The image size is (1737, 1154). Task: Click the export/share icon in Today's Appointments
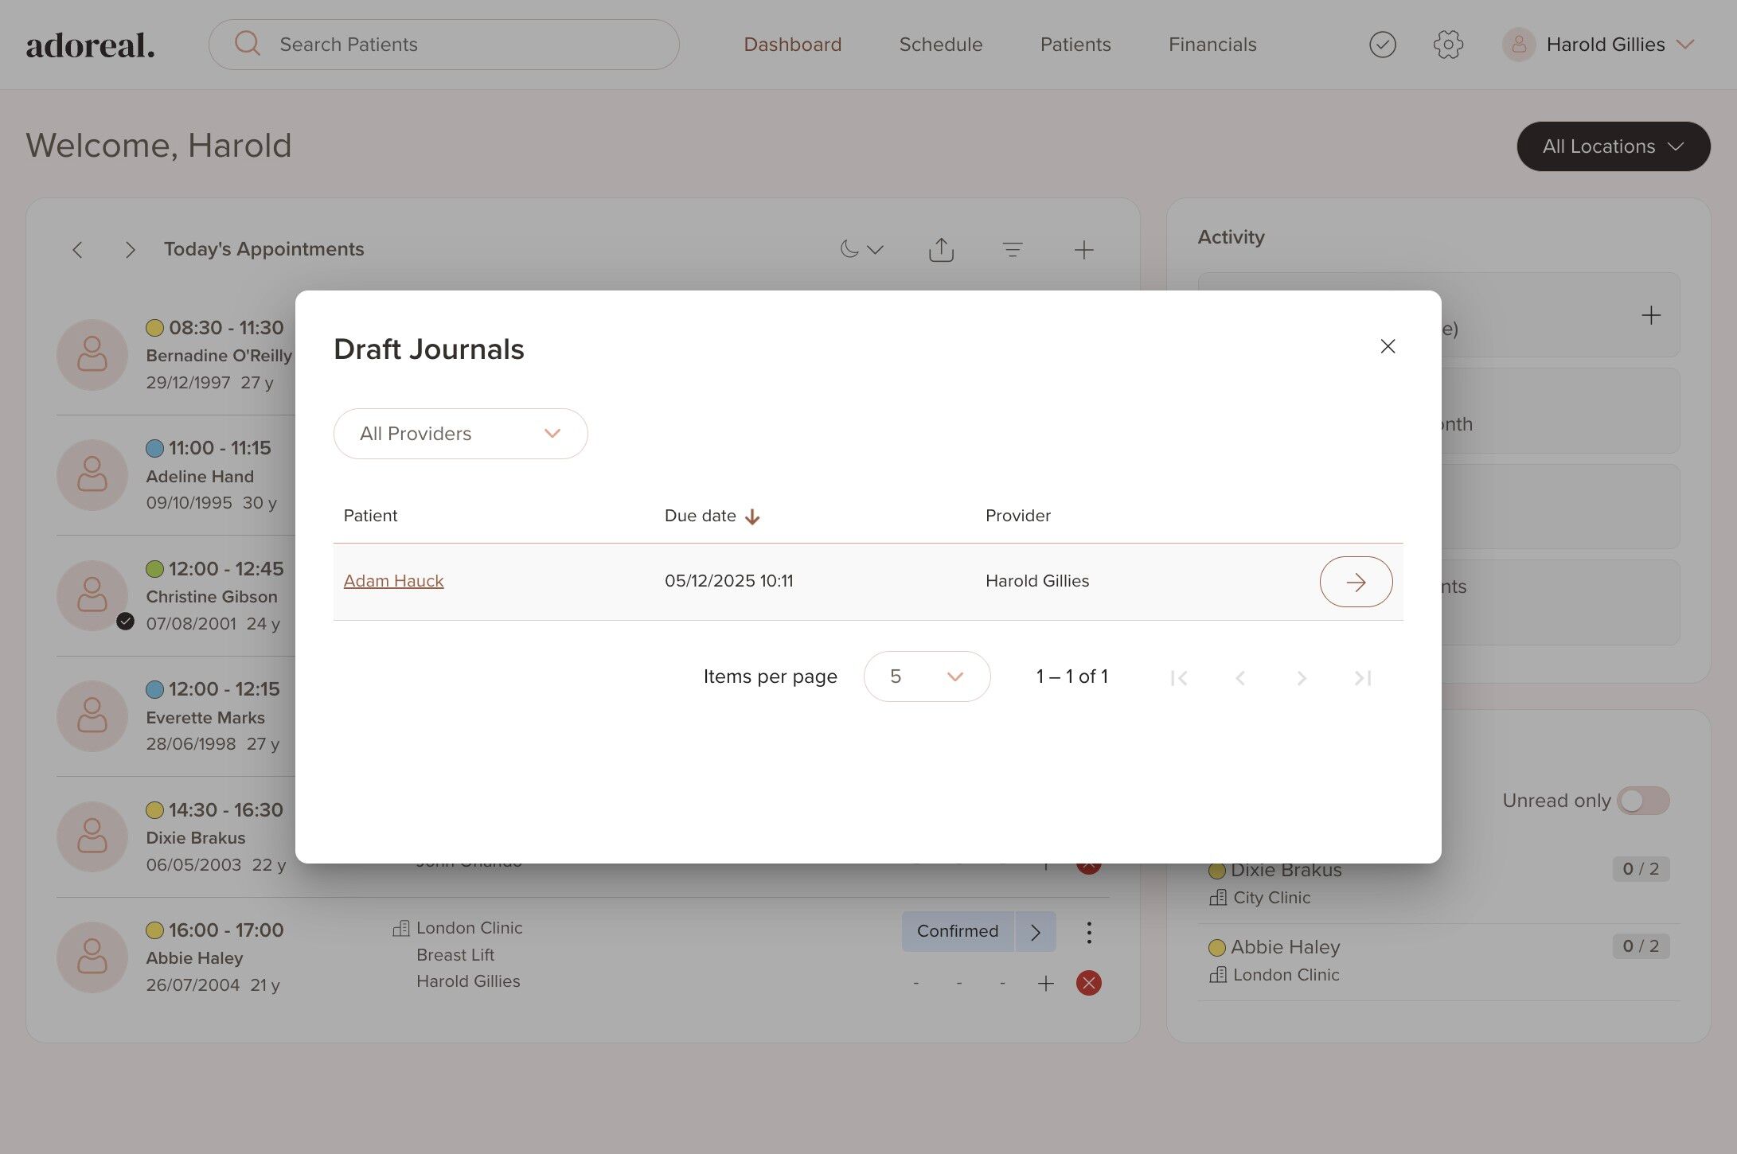point(940,250)
